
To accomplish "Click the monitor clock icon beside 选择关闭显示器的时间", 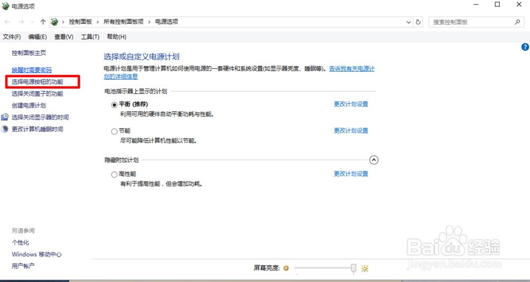I will tap(5, 117).
